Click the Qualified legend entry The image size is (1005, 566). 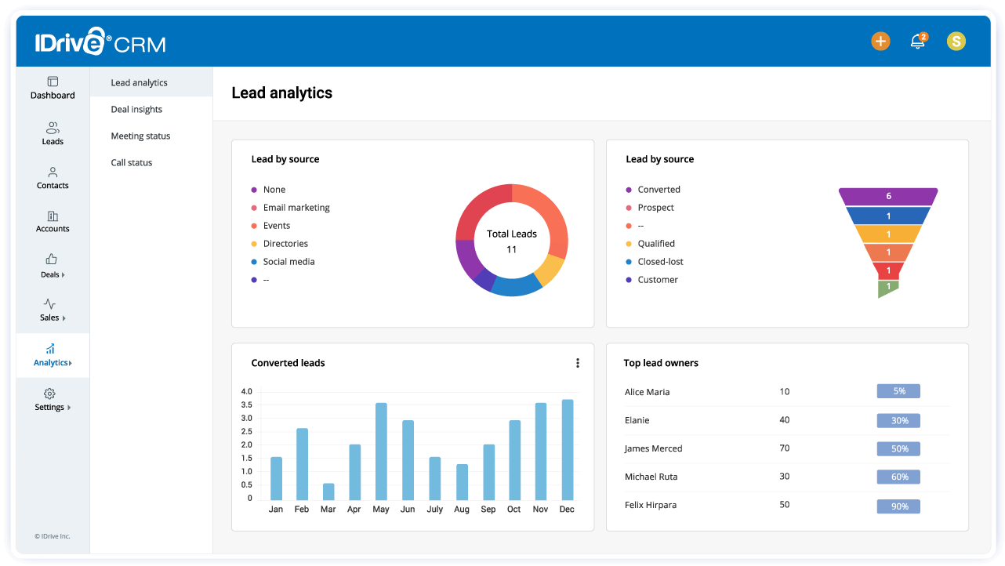point(650,244)
